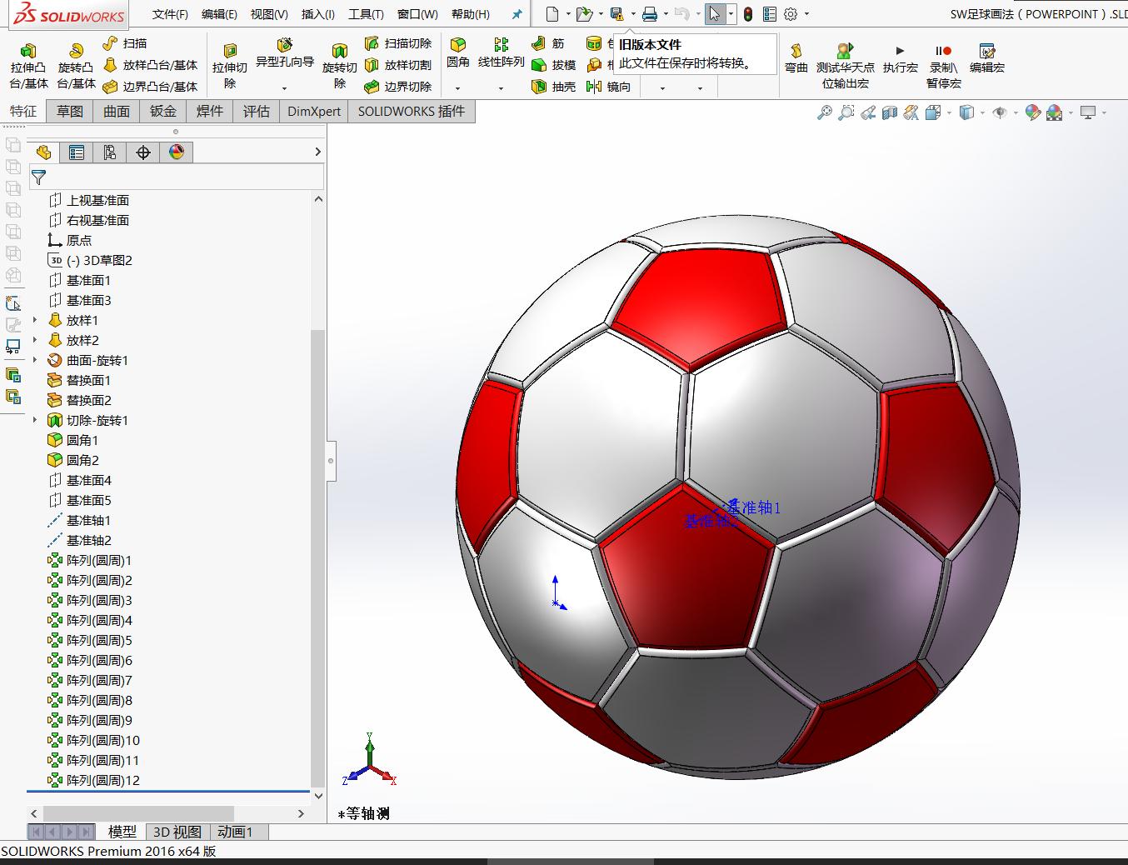Expand the 切除-旋转1 tree item
The height and width of the screenshot is (865, 1128).
point(33,420)
